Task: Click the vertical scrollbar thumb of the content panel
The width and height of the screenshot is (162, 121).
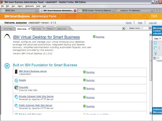Action: 151,61
